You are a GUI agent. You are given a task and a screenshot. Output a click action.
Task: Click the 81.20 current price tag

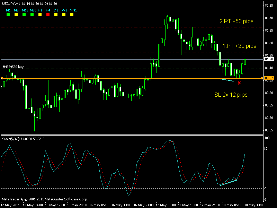point(269,59)
